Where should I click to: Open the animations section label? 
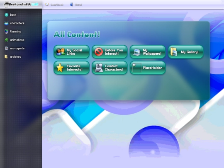click(17, 40)
